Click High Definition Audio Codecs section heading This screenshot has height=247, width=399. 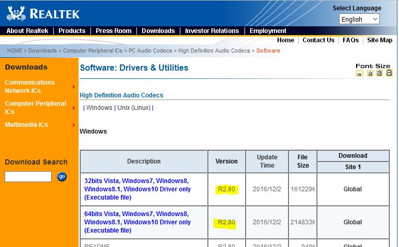point(121,95)
